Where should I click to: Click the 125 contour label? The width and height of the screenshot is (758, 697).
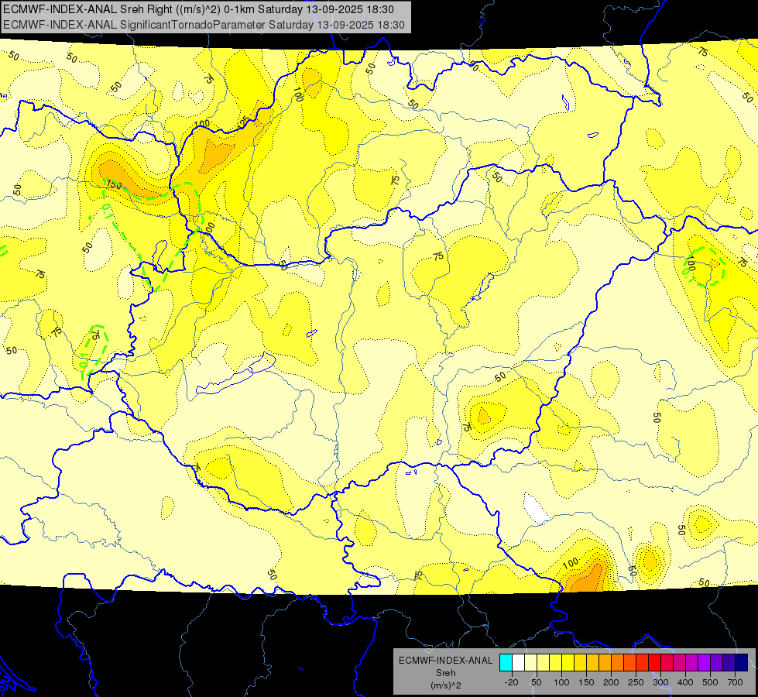click(244, 122)
